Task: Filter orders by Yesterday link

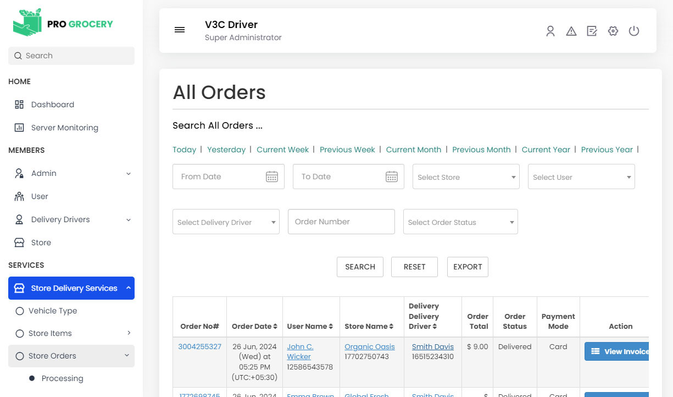Action: [x=226, y=150]
